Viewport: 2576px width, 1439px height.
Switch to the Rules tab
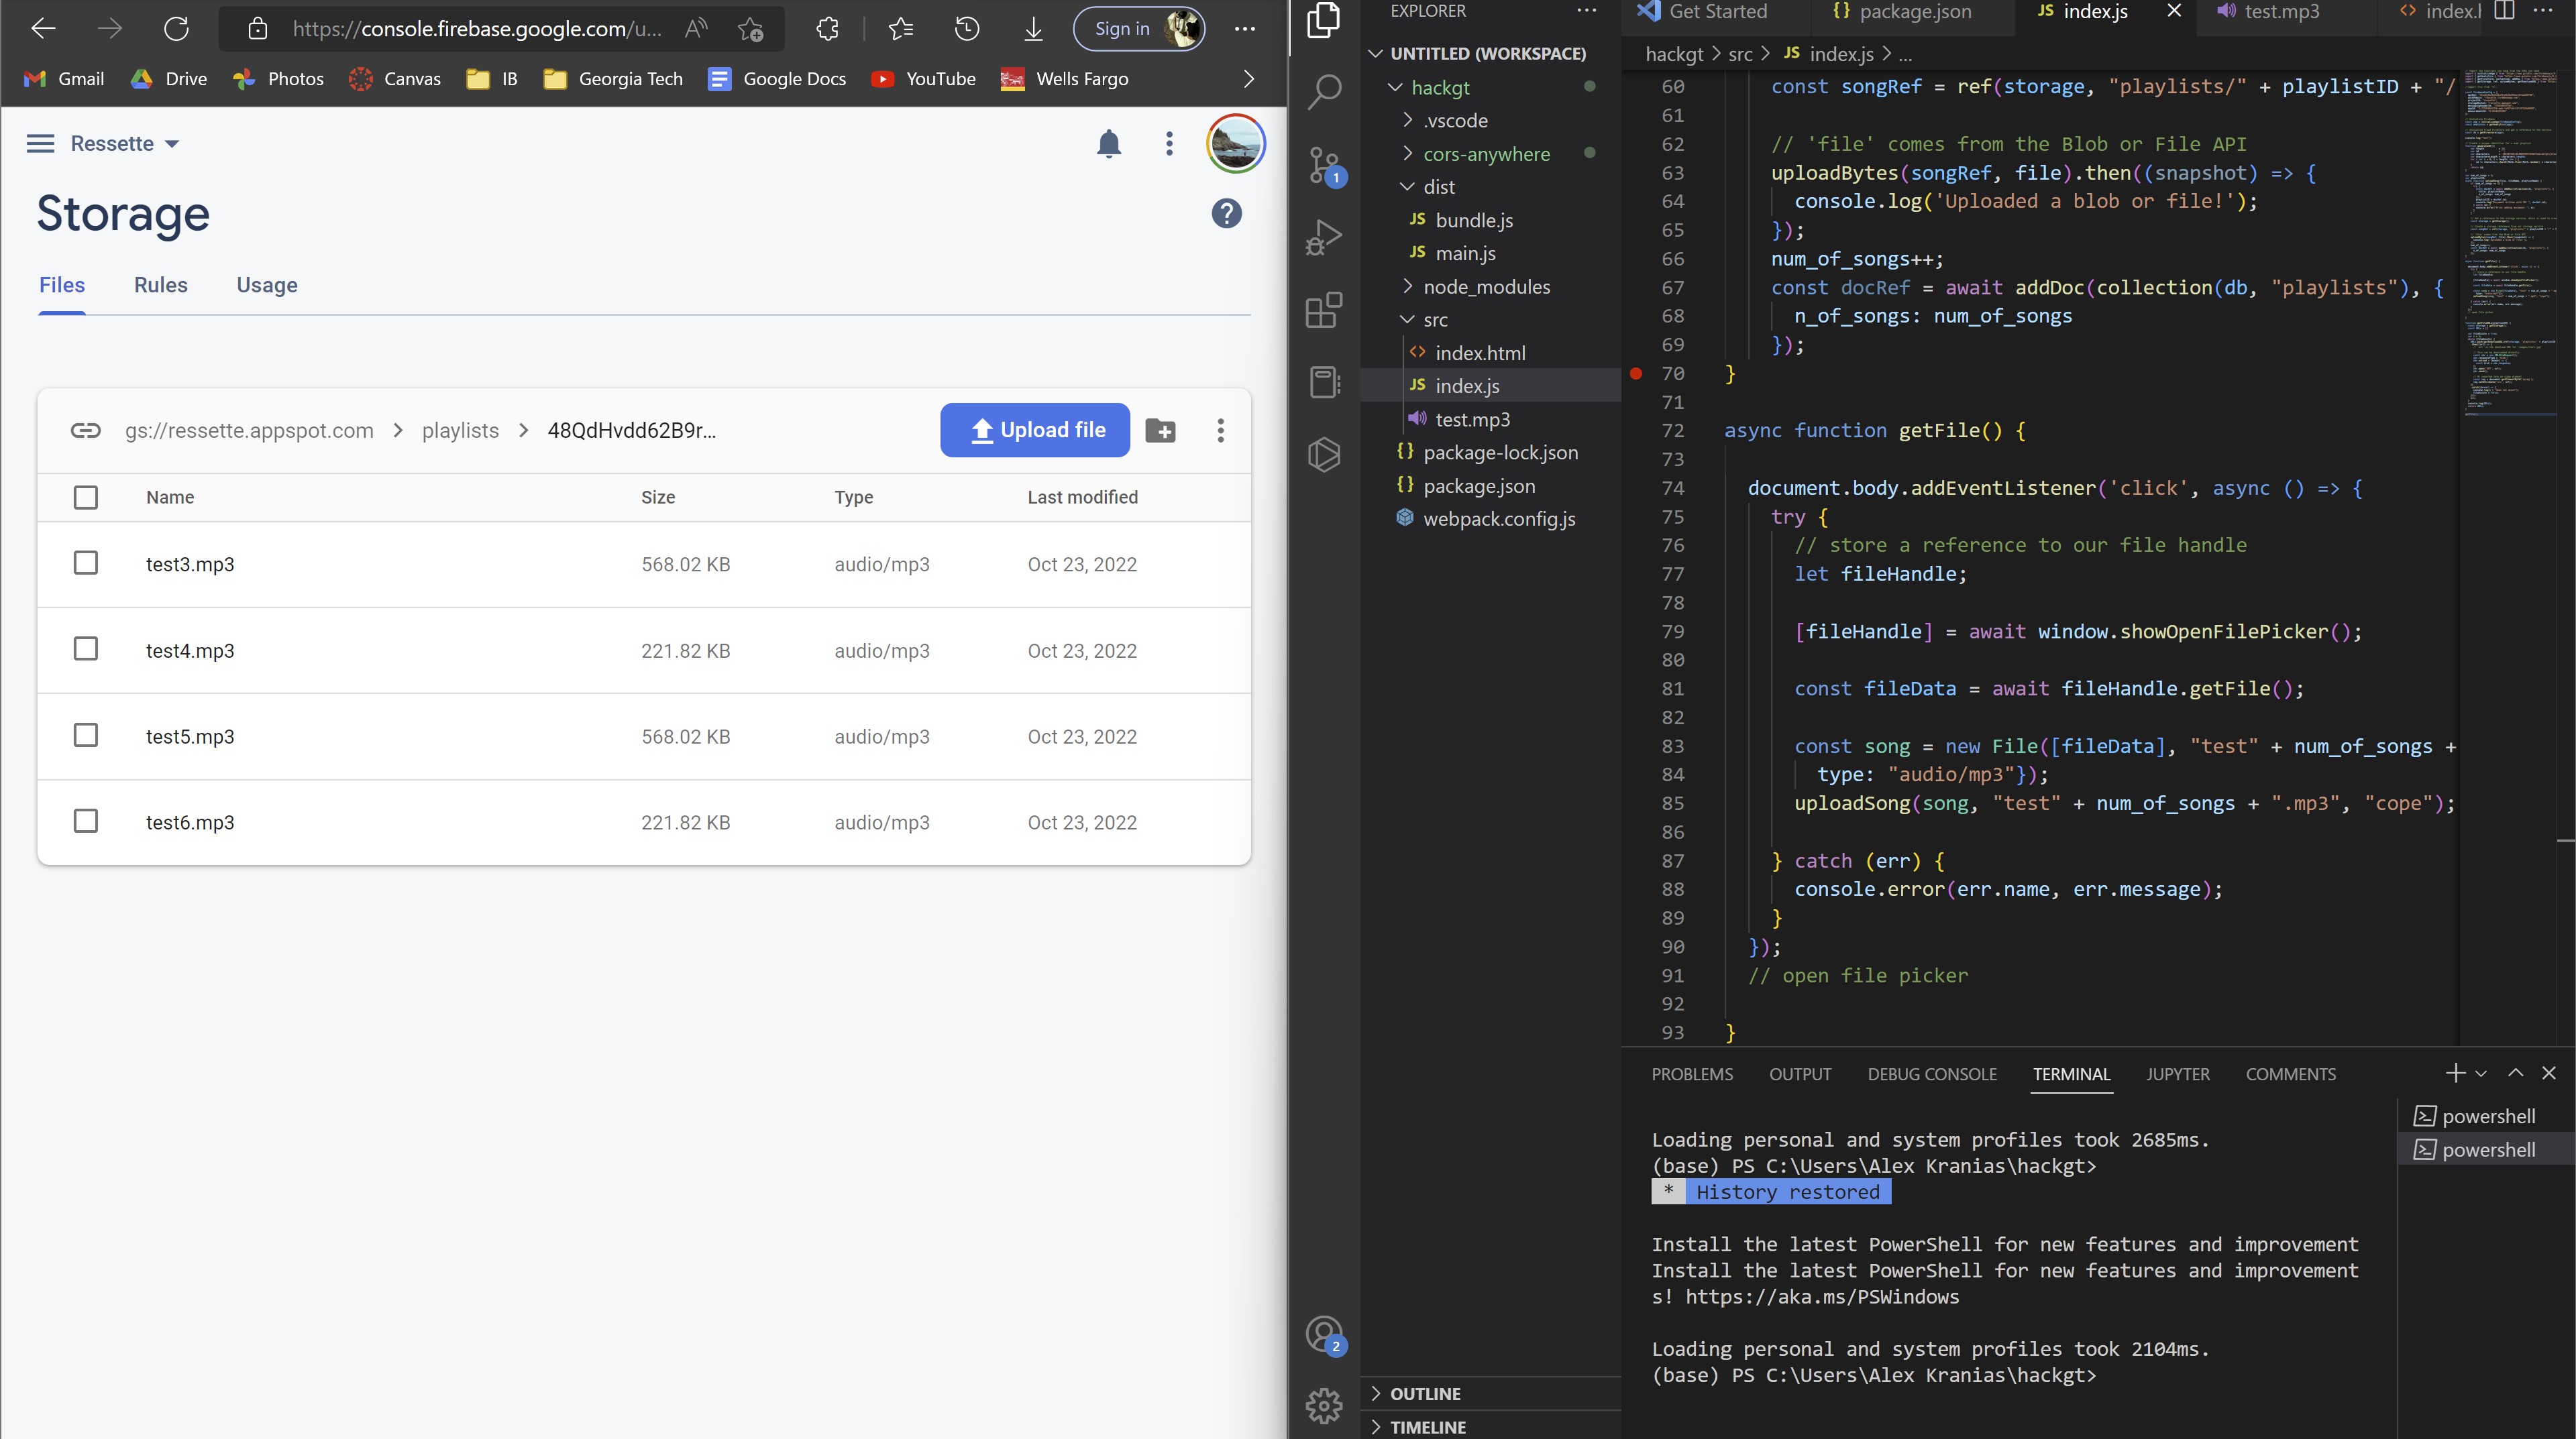(161, 285)
